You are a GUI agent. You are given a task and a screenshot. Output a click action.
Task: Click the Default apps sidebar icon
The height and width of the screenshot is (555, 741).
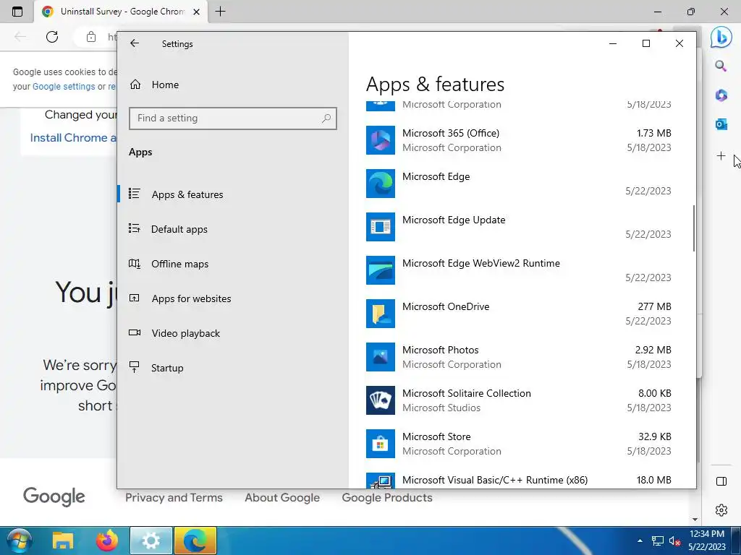coord(135,229)
